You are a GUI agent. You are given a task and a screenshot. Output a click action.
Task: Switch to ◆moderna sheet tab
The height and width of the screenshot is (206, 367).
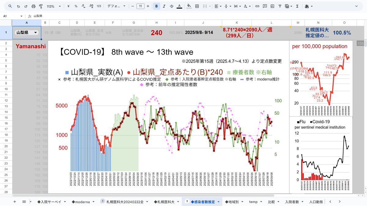coord(80,202)
